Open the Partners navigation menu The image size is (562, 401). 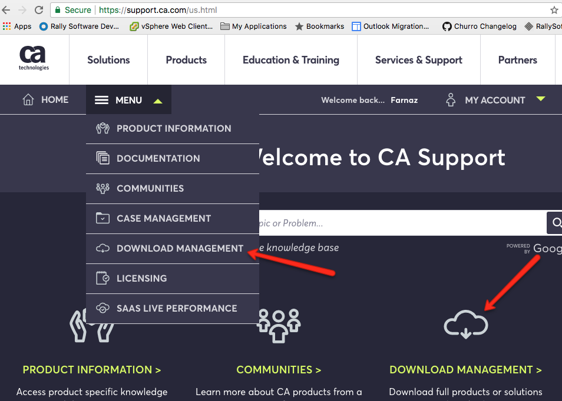point(518,60)
